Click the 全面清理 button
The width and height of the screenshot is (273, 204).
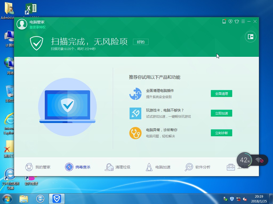pos(222,94)
